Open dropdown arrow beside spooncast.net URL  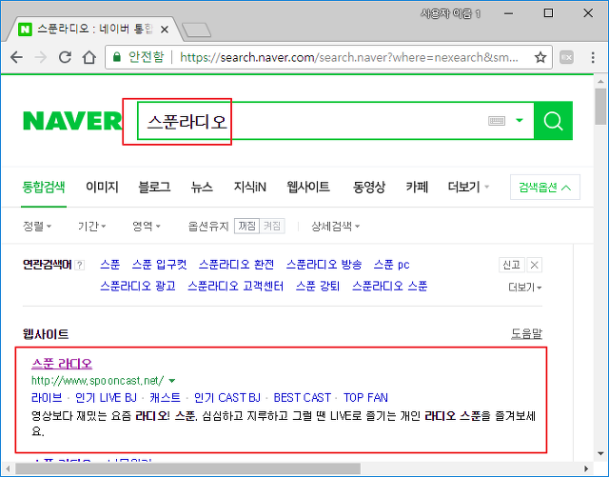click(x=172, y=381)
